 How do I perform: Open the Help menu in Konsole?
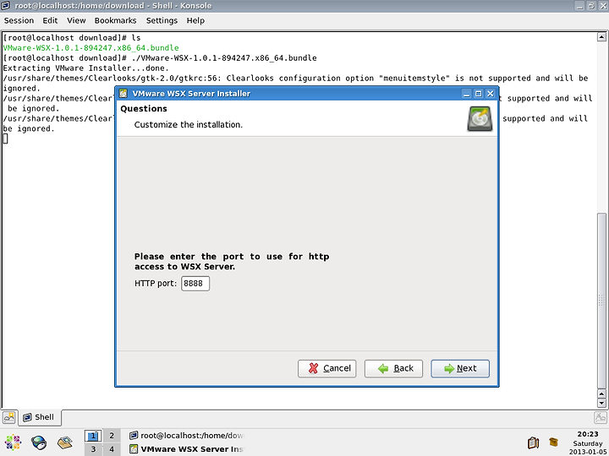pos(195,20)
